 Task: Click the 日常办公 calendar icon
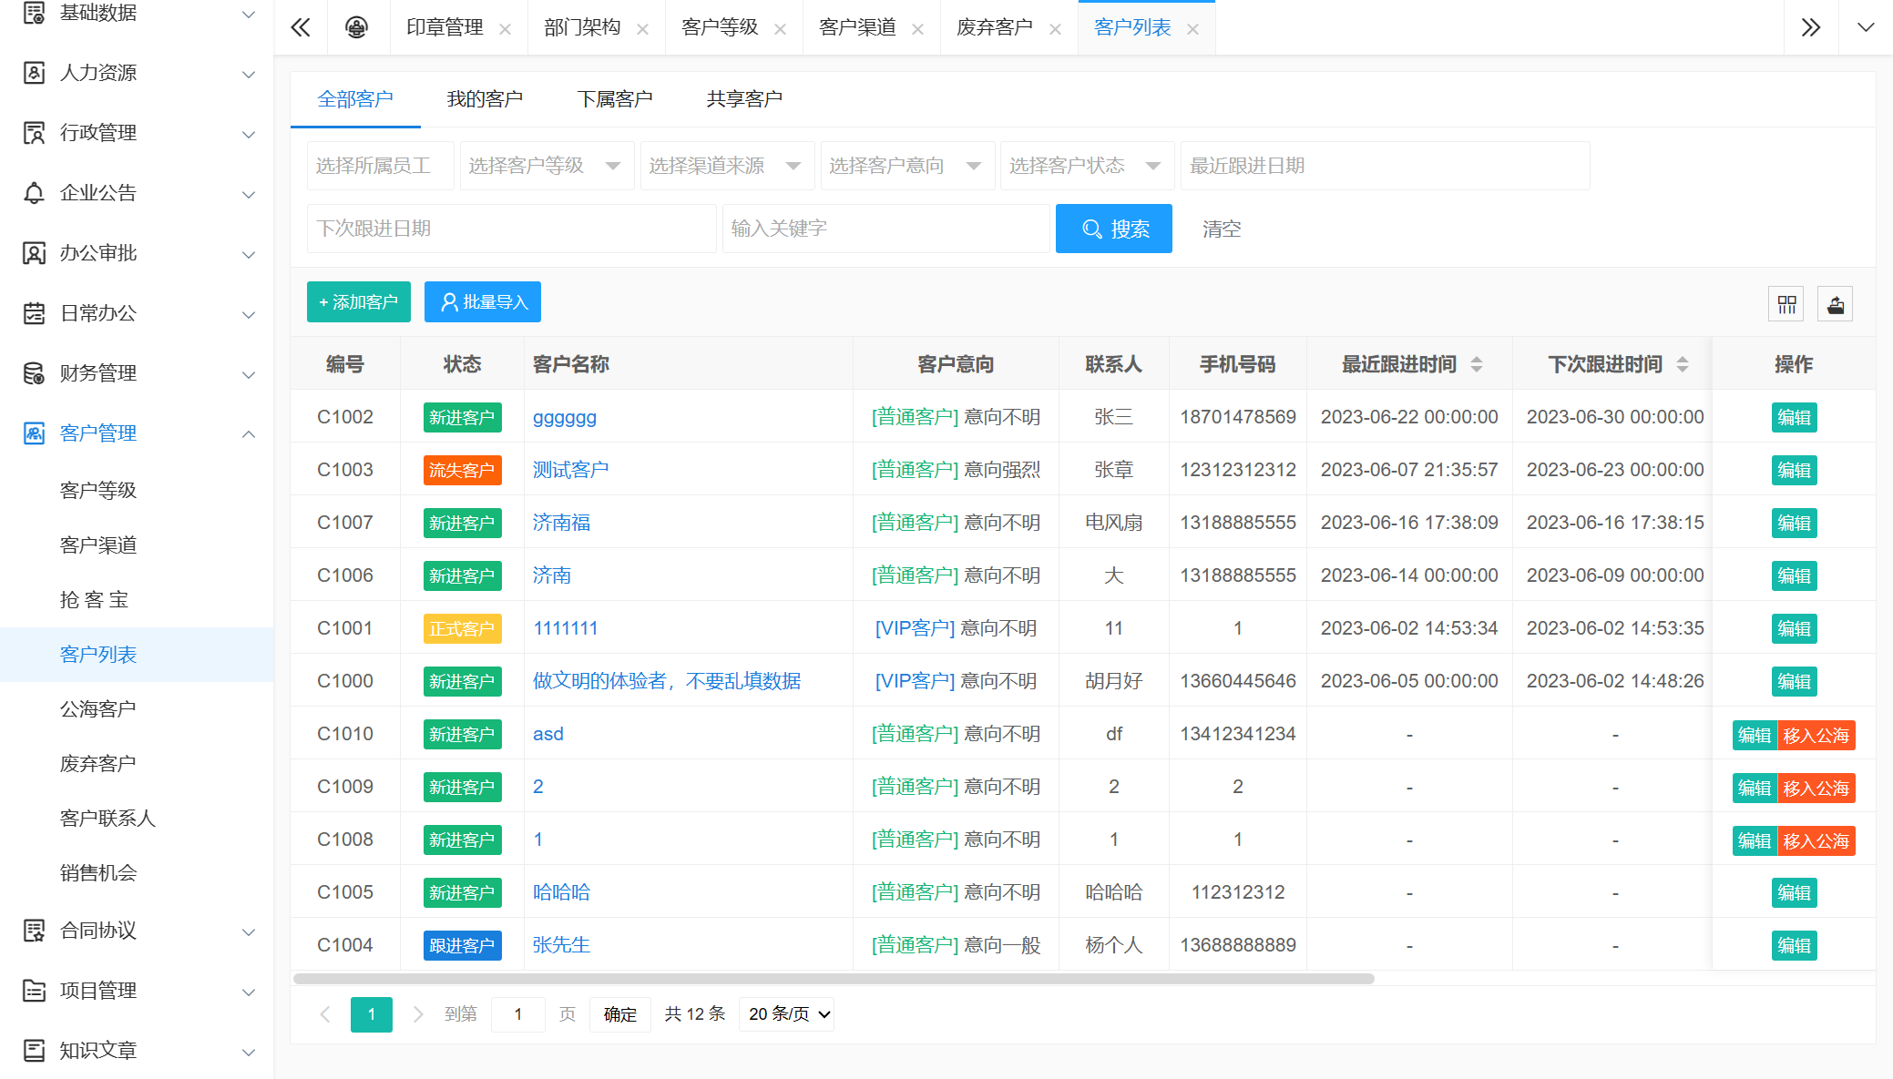coord(34,313)
